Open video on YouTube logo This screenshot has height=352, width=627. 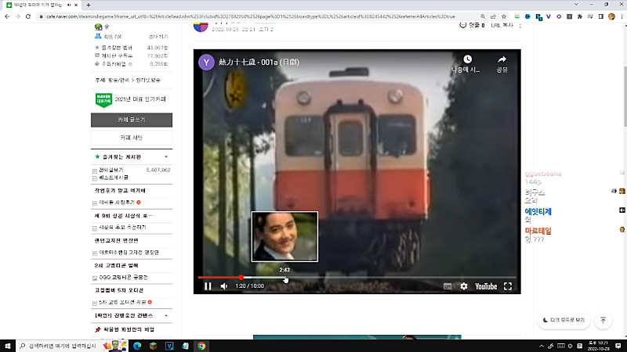point(486,286)
